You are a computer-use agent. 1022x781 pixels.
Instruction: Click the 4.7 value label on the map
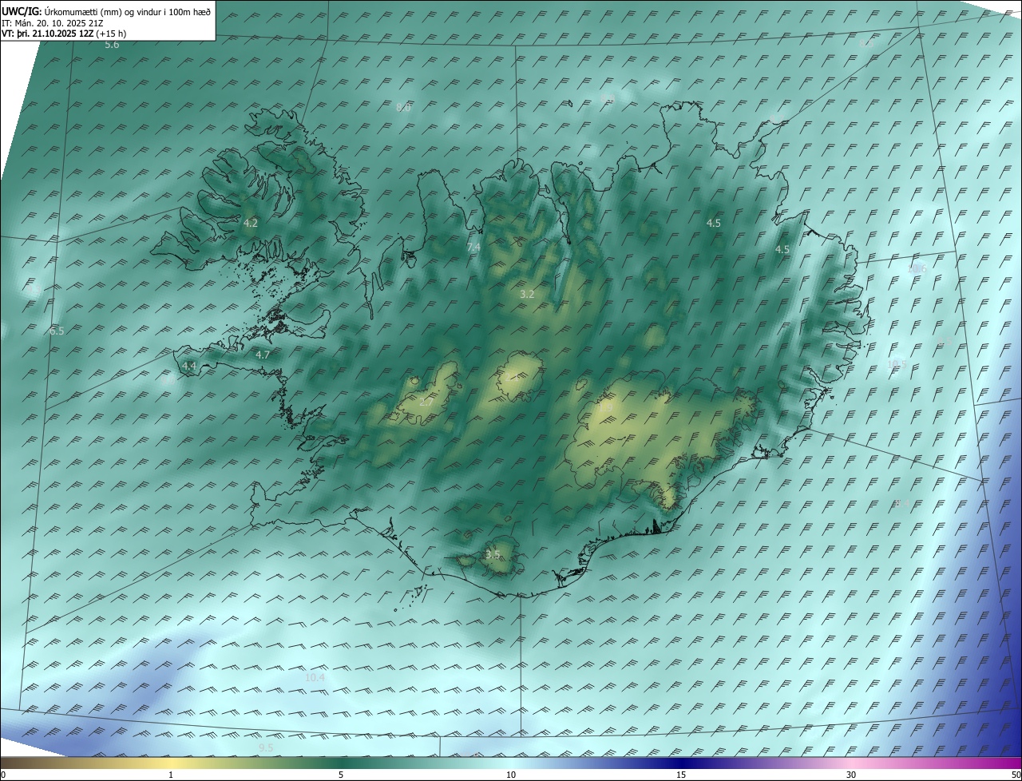click(263, 355)
